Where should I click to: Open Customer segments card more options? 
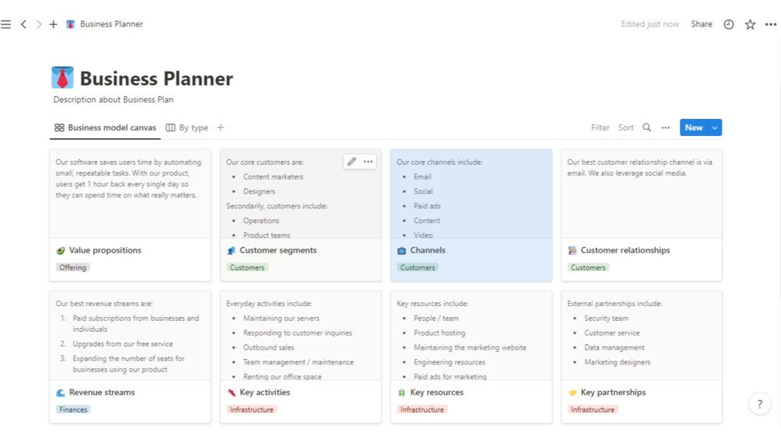(x=368, y=162)
